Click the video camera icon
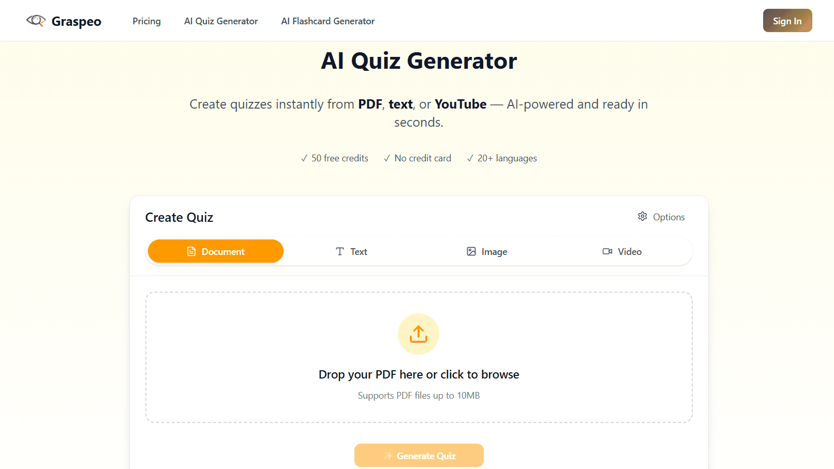Screen dimensions: 834x469 tap(607, 252)
